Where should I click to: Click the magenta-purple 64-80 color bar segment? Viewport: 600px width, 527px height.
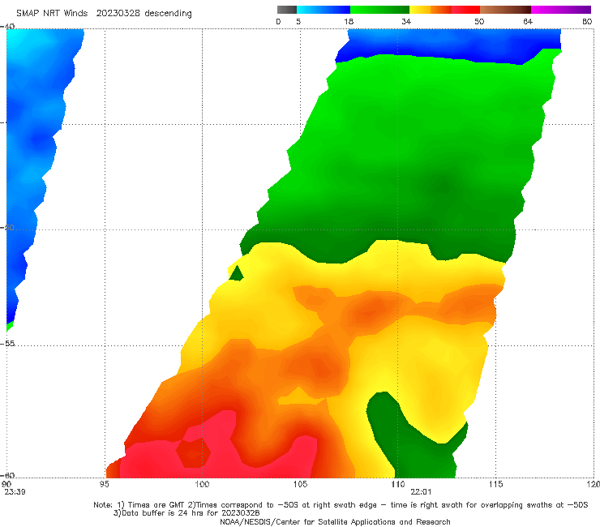click(561, 10)
